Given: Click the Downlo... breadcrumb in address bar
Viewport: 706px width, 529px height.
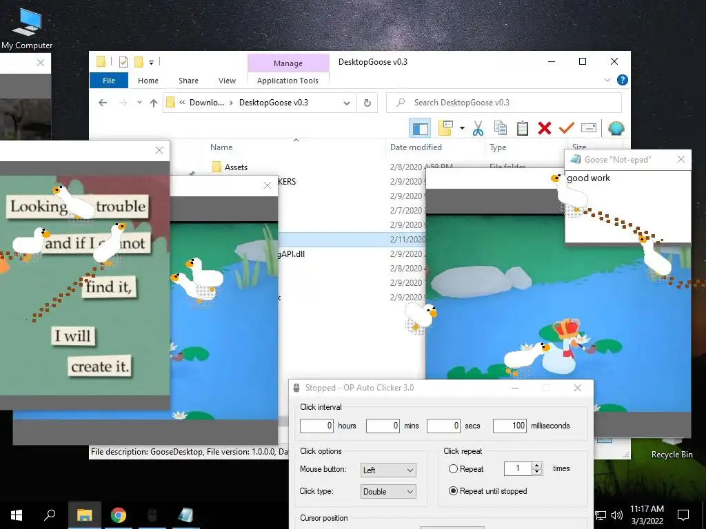Looking at the screenshot, I should (207, 103).
